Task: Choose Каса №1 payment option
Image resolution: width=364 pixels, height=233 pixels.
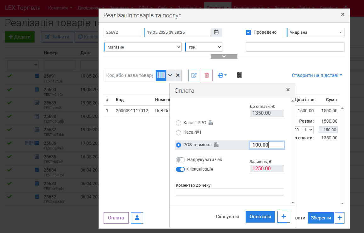Action: 179,132
